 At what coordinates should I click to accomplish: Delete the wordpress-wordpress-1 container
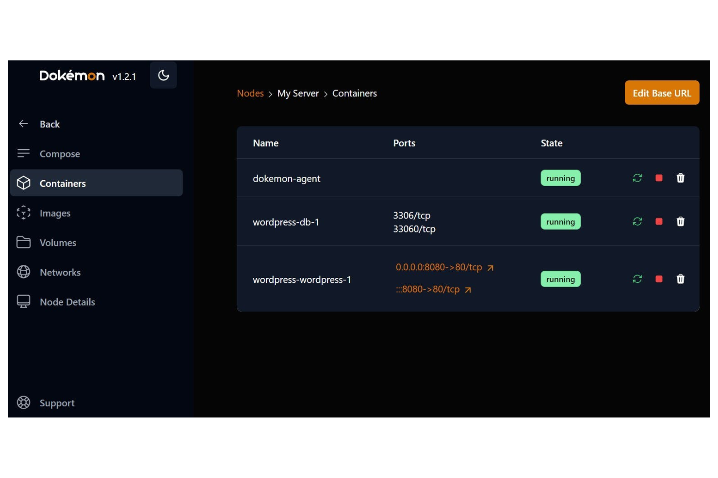click(680, 279)
